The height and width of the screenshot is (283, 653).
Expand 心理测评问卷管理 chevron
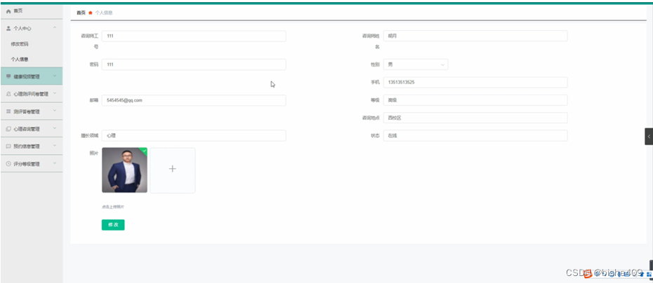[x=55, y=93]
